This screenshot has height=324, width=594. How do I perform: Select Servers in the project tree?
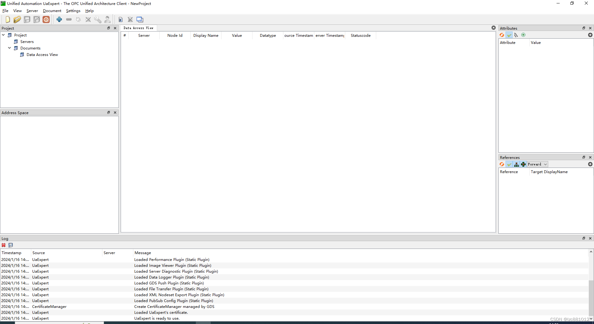point(27,42)
